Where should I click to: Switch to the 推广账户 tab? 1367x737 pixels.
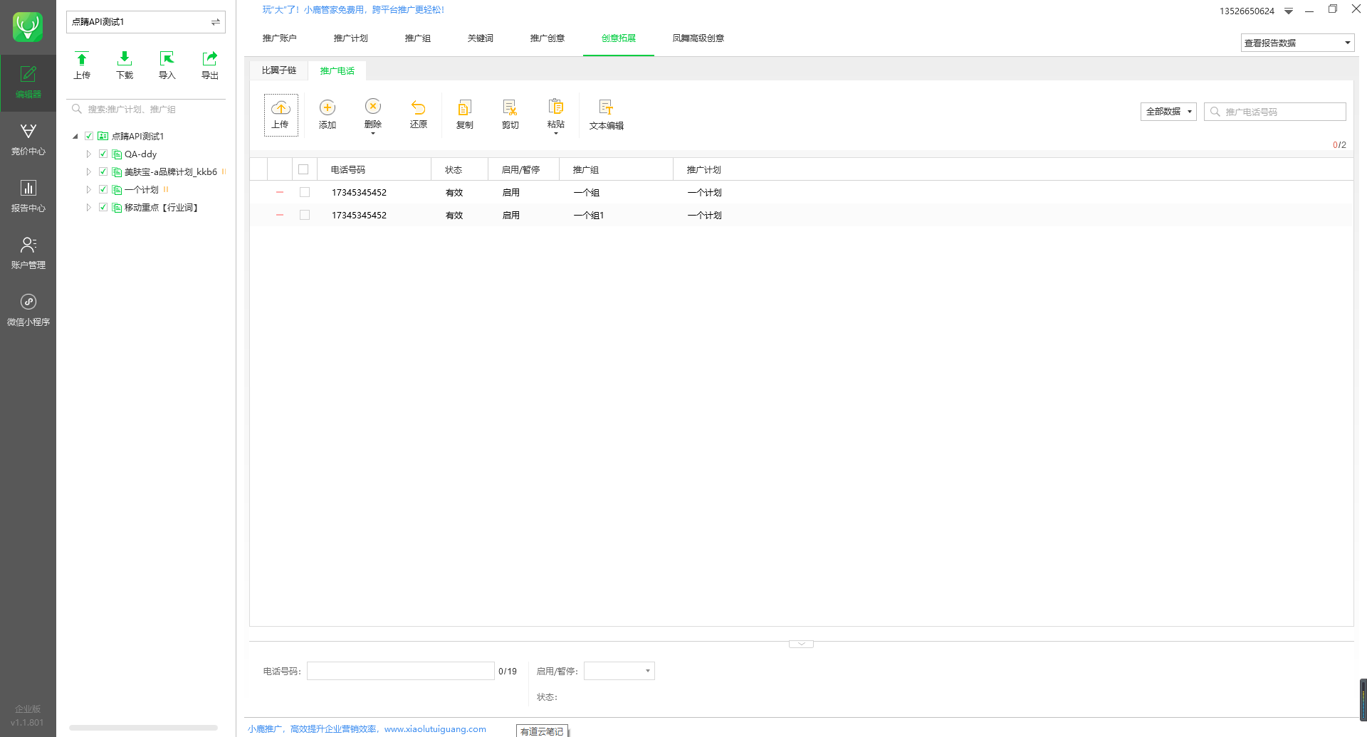pyautogui.click(x=279, y=38)
